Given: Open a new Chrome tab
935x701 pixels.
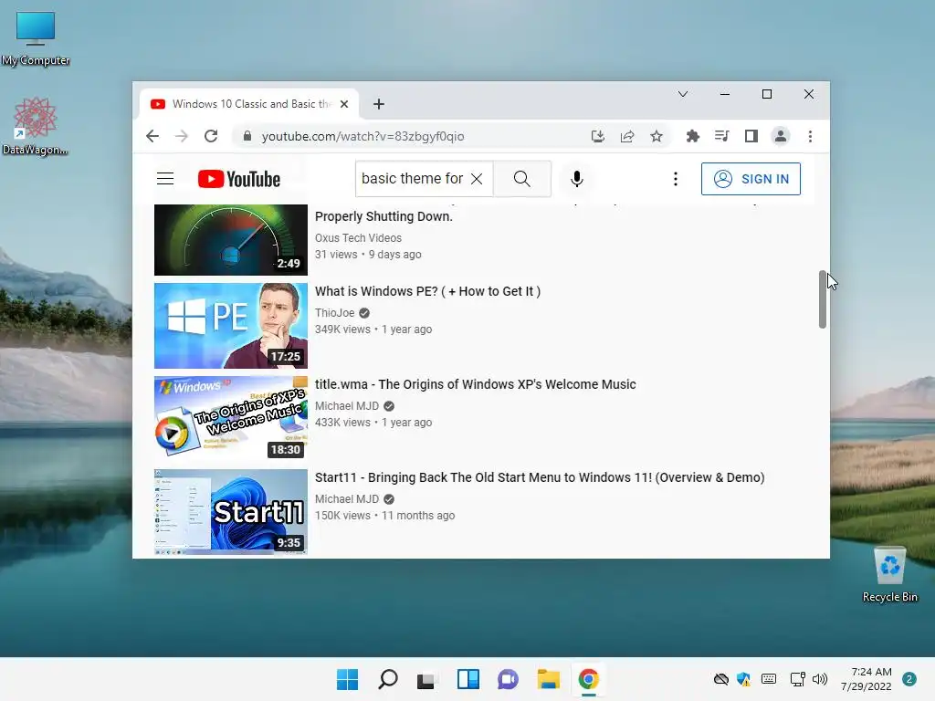Looking at the screenshot, I should click(379, 104).
